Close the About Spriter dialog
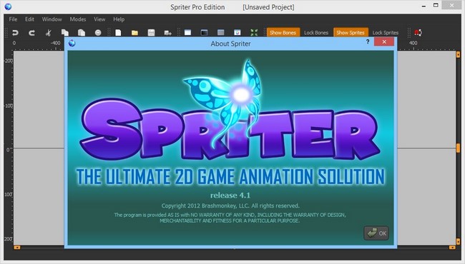 384,41
